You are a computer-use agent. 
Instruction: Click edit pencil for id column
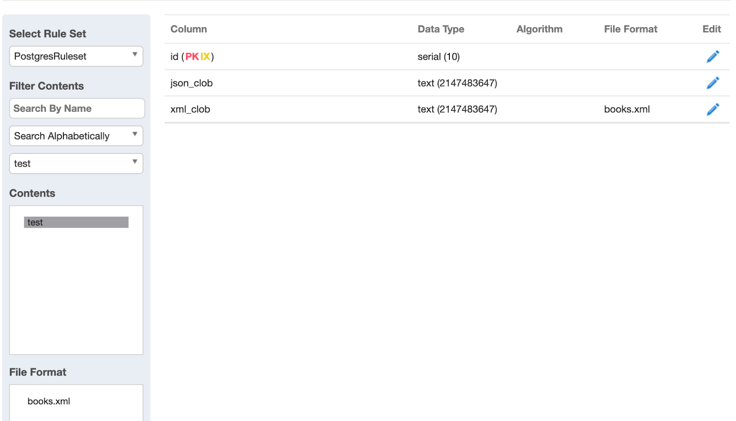[x=713, y=57]
